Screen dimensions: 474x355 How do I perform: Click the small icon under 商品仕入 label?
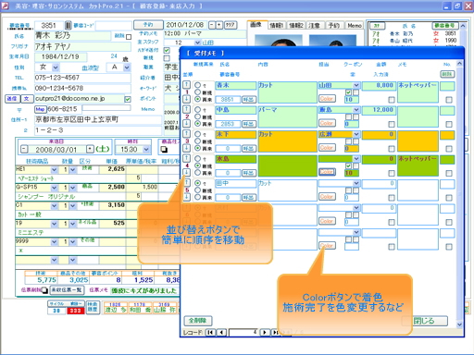164,150
